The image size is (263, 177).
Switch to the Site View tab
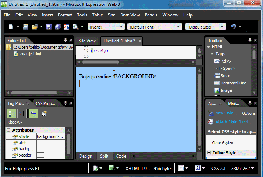87,41
